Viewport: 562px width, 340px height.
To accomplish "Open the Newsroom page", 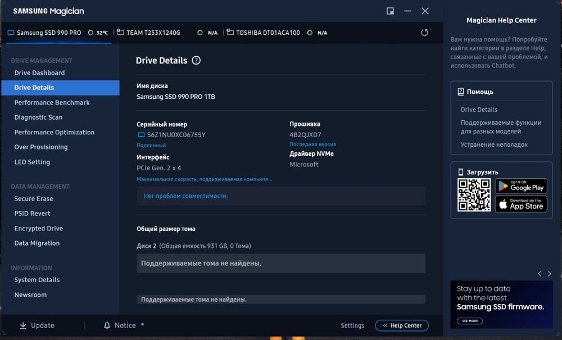I will (30, 295).
